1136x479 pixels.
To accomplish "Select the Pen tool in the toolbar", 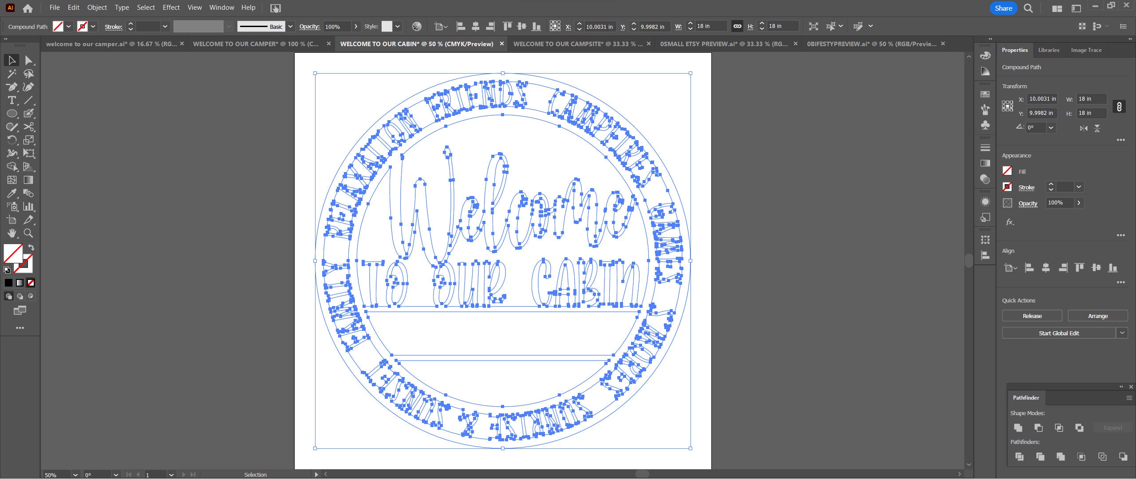I will [11, 87].
